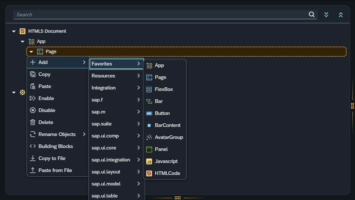Open the sap.ui.comp submenu
This screenshot has height=200, width=355.
click(x=116, y=136)
